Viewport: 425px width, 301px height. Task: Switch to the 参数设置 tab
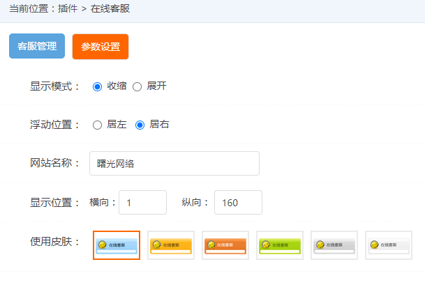point(100,47)
